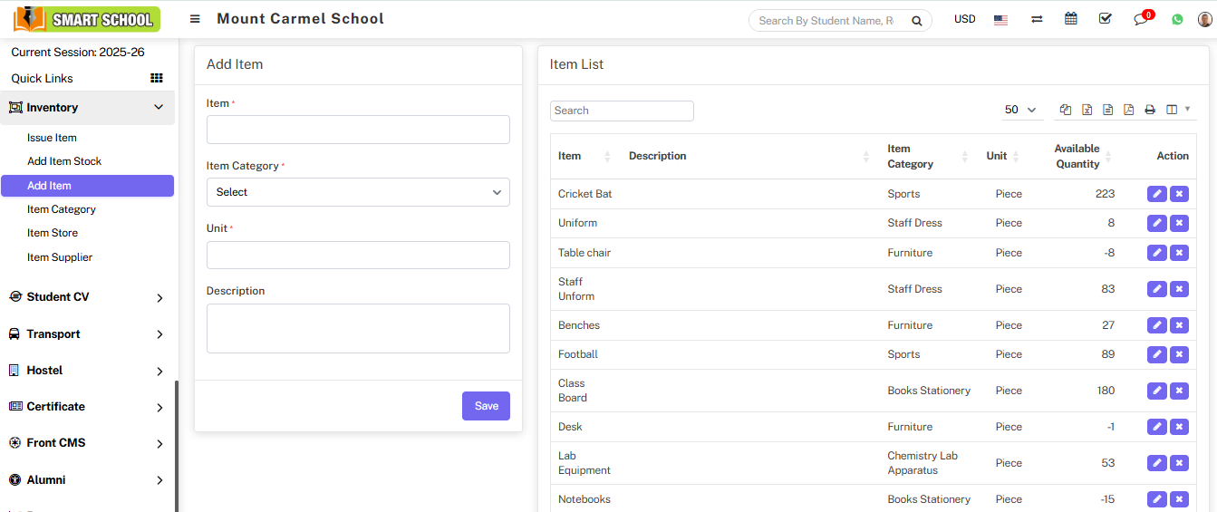The width and height of the screenshot is (1217, 512).
Task: Edit the Uniform item
Action: [1156, 223]
